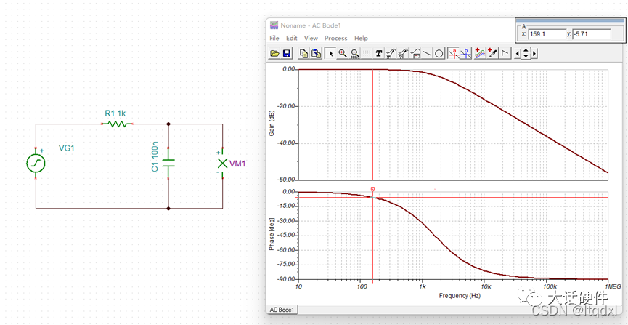Add more curves with the plus icon
628x325 pixels.
(x=480, y=53)
